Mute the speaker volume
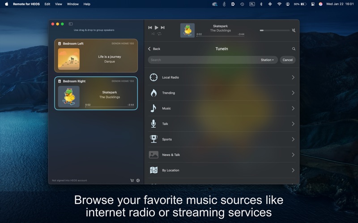The image size is (358, 223). [x=294, y=30]
